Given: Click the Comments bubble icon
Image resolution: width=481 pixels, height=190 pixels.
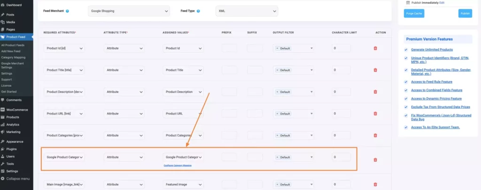Looking at the screenshot, I should click(3, 100).
